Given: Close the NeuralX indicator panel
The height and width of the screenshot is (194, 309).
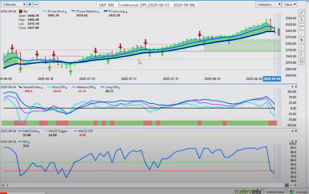Looking at the screenshot, I should point(296,87).
